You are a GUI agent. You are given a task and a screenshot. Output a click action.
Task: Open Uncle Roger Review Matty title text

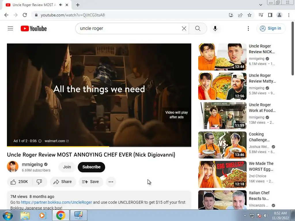(262, 78)
